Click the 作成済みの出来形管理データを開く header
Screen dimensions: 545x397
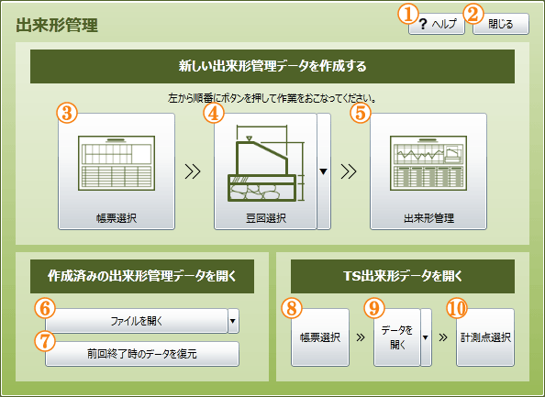pyautogui.click(x=142, y=277)
